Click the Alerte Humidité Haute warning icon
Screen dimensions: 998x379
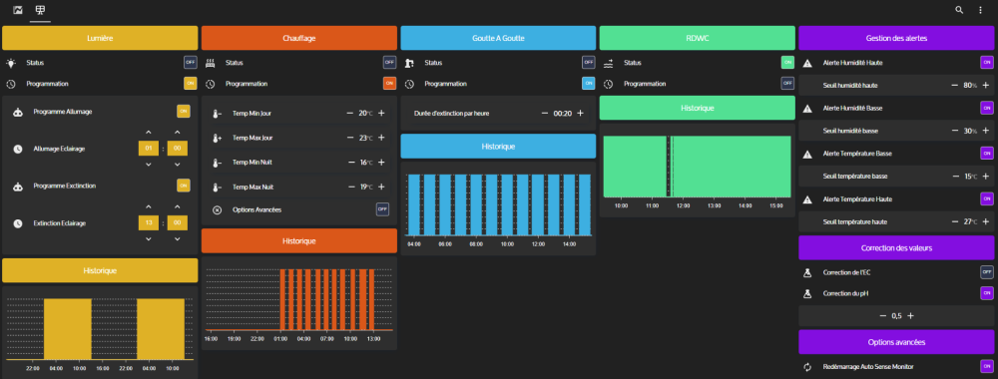click(x=807, y=62)
